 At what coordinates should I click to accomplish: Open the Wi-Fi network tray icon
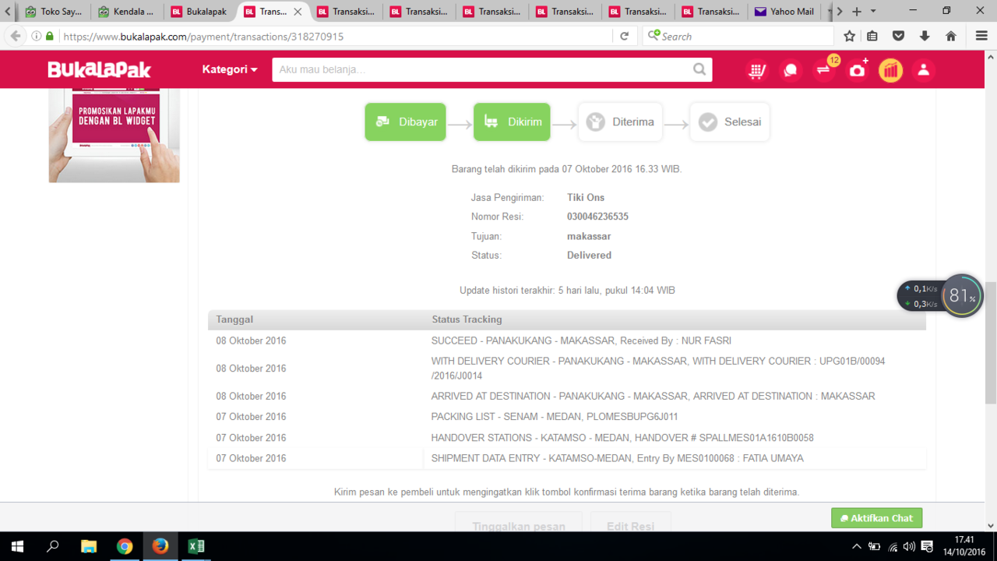[x=893, y=546]
